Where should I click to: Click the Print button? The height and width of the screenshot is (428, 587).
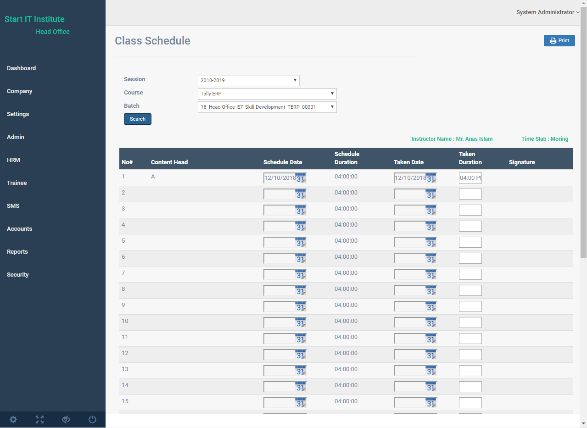pos(559,40)
